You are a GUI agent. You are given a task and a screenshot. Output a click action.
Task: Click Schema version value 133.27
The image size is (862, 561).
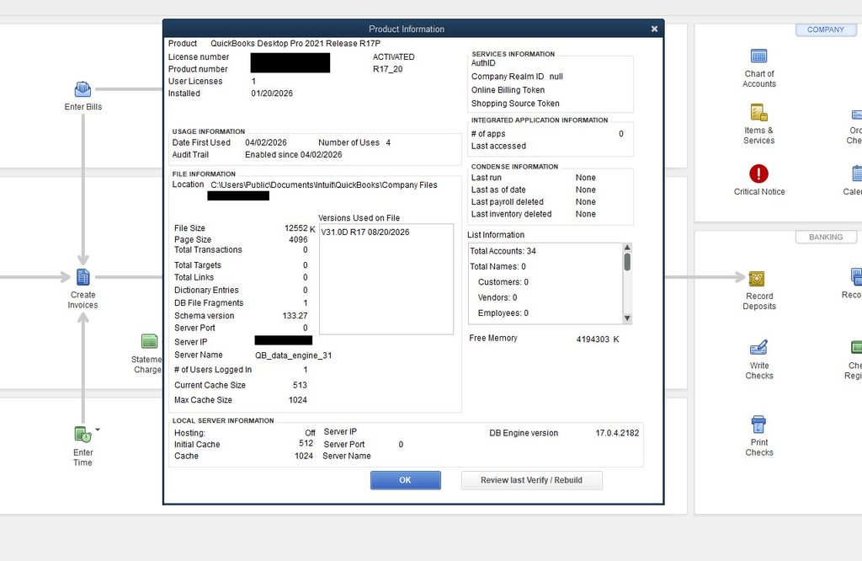295,316
